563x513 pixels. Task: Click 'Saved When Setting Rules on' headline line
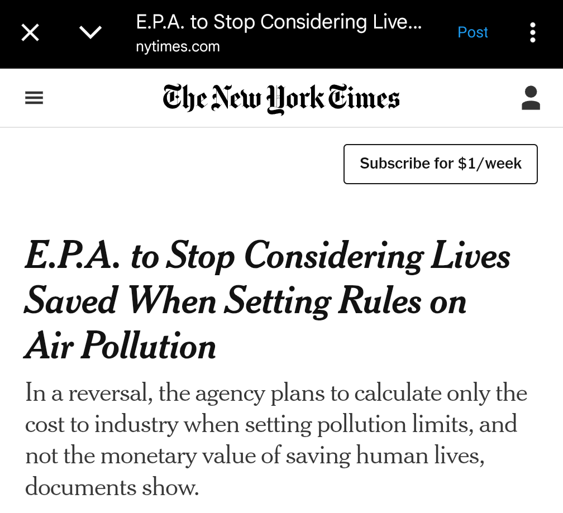coord(245,301)
